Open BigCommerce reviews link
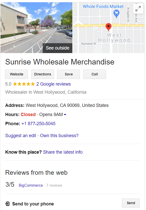Screen dimensions: 146x210 (x=31, y=185)
